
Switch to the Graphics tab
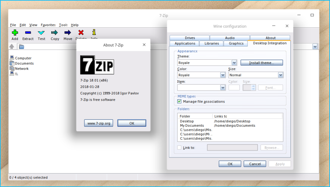236,44
